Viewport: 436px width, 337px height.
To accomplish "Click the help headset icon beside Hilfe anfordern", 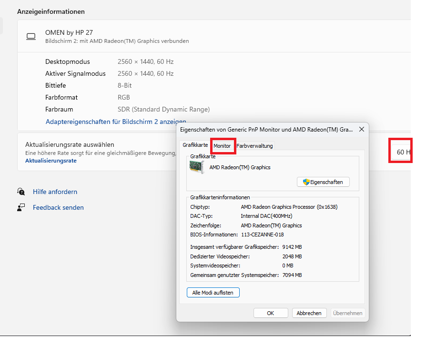I will tap(21, 192).
